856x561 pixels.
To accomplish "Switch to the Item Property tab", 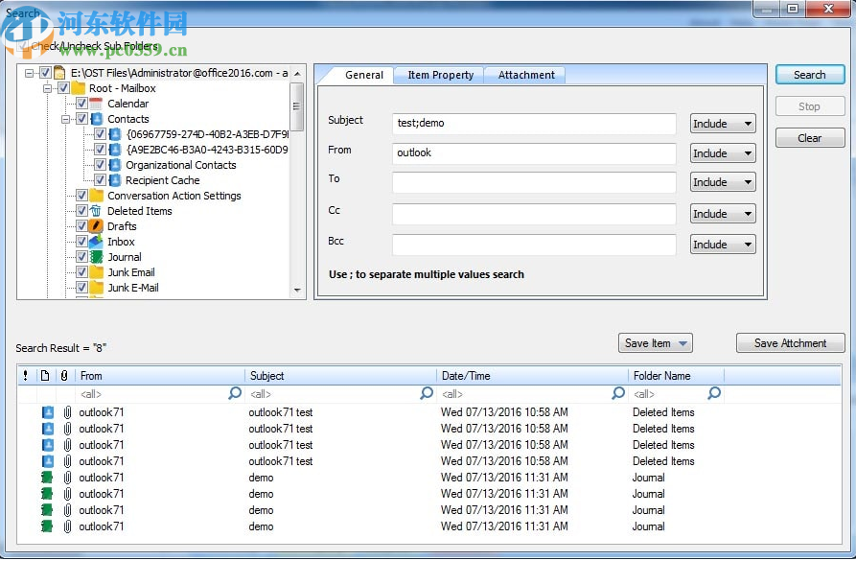I will (x=438, y=74).
